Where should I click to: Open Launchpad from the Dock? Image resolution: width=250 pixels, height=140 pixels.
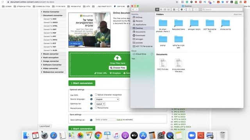tap(45, 136)
